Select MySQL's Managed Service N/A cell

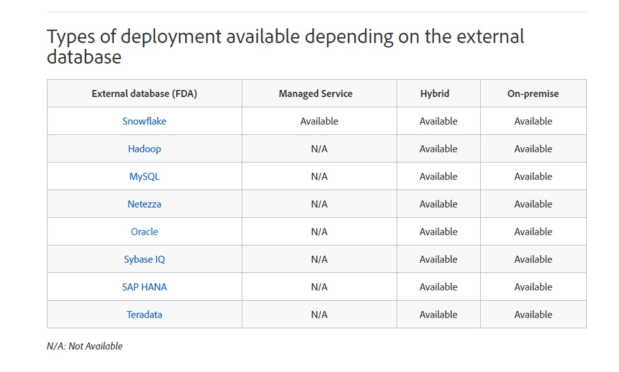coord(319,176)
